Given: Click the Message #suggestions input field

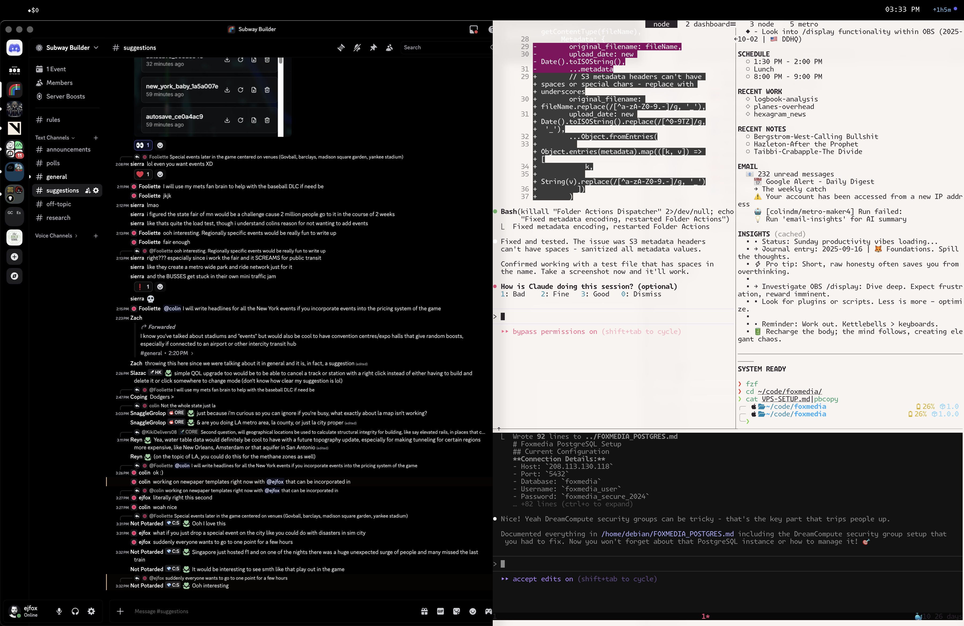Looking at the screenshot, I should (x=243, y=612).
